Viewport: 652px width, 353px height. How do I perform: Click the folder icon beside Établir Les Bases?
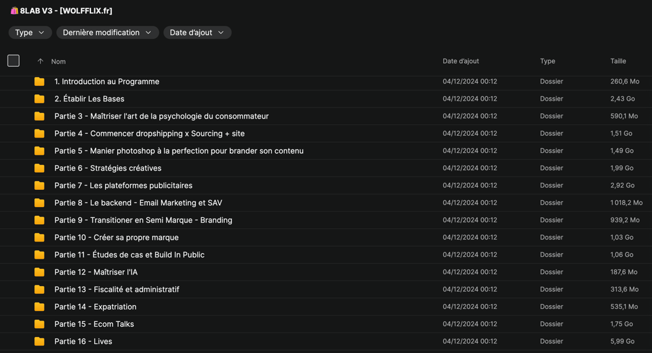(x=39, y=99)
